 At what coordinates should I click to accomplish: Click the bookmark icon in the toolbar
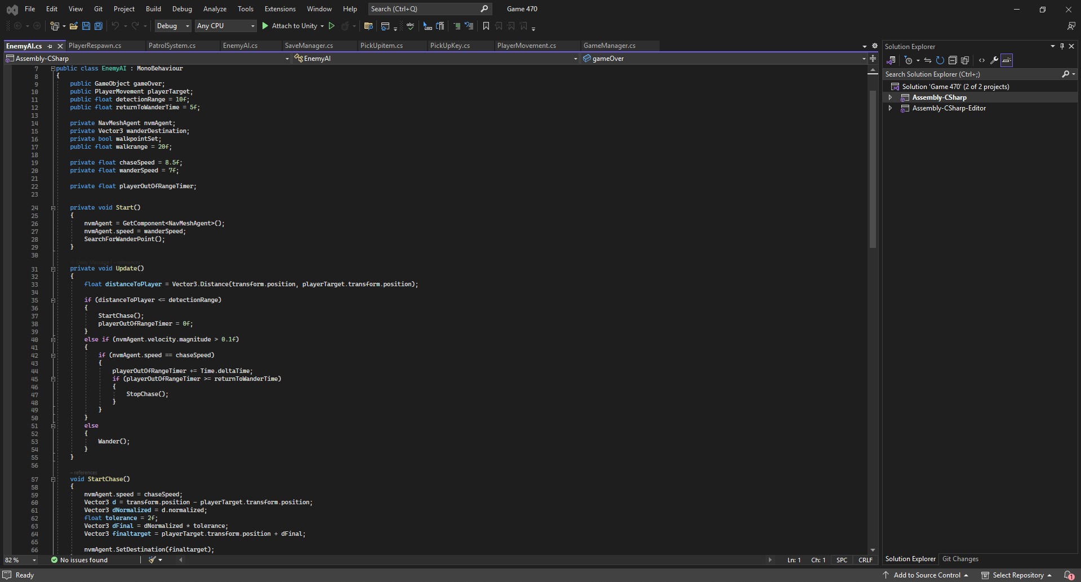coord(486,26)
